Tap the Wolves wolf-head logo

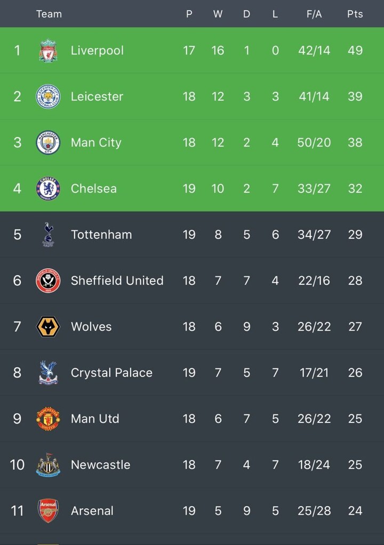[48, 326]
